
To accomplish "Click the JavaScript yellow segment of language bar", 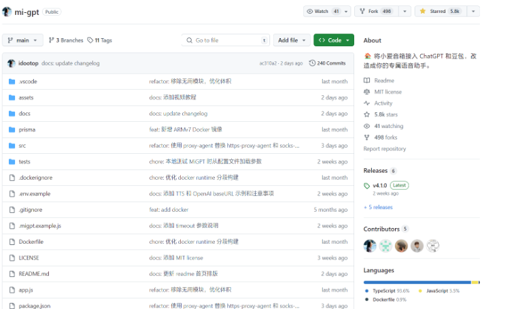I will point(475,282).
